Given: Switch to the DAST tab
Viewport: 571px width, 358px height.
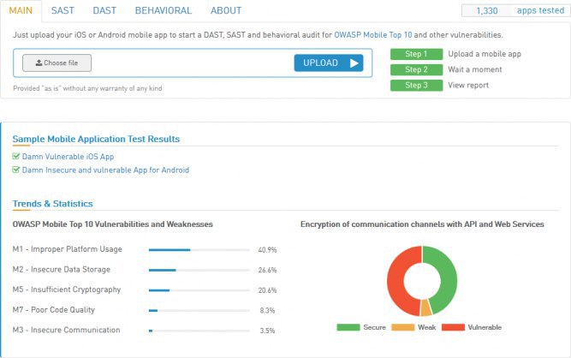Looking at the screenshot, I should tap(104, 10).
